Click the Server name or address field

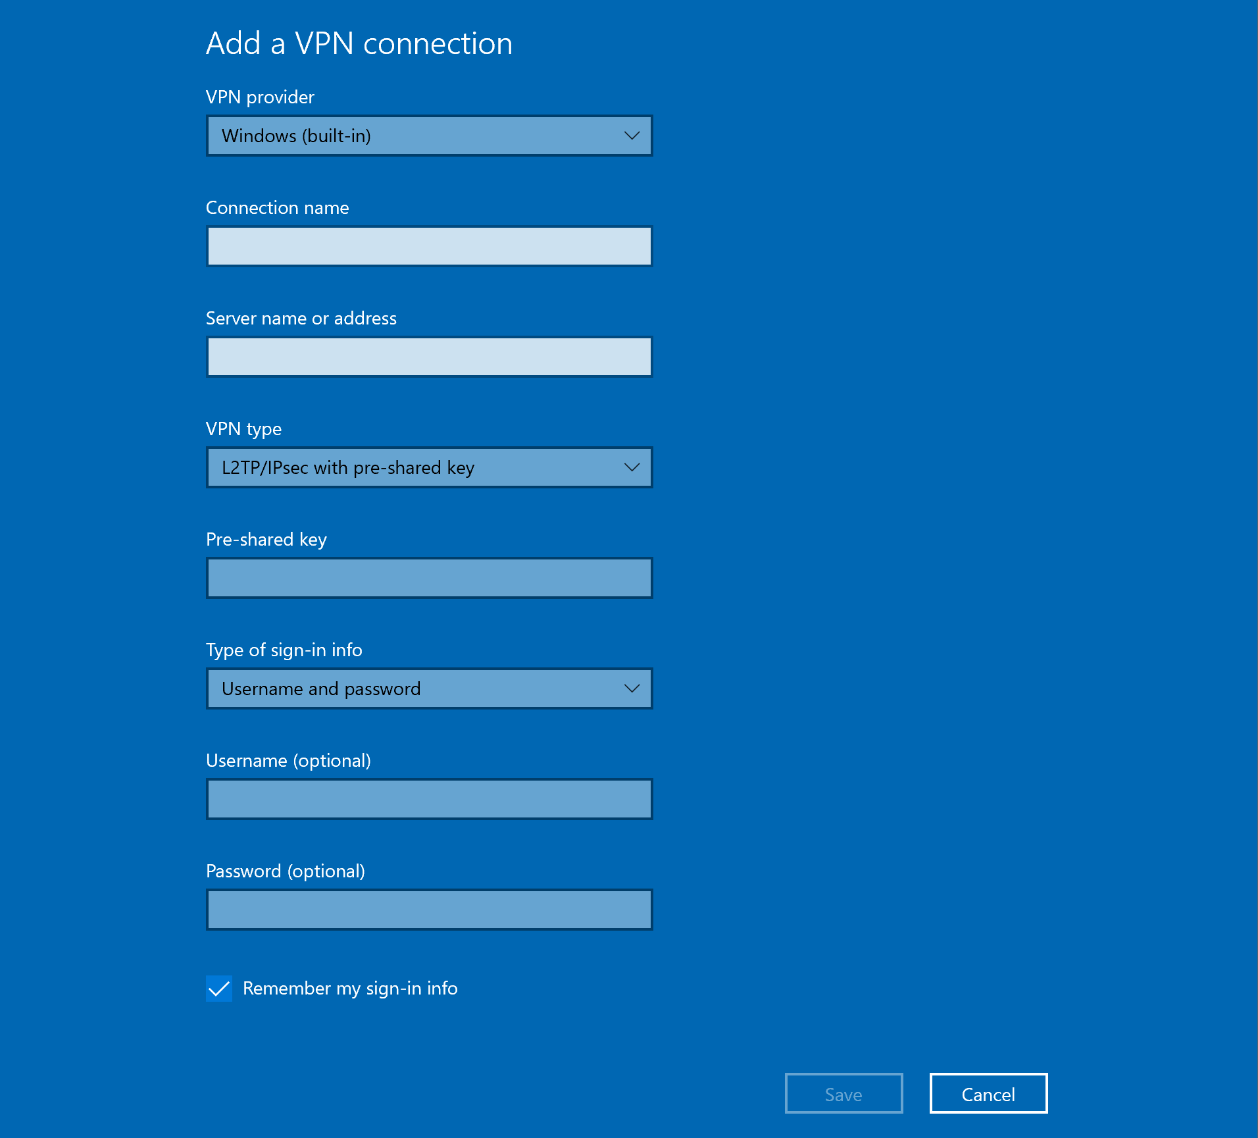point(429,357)
